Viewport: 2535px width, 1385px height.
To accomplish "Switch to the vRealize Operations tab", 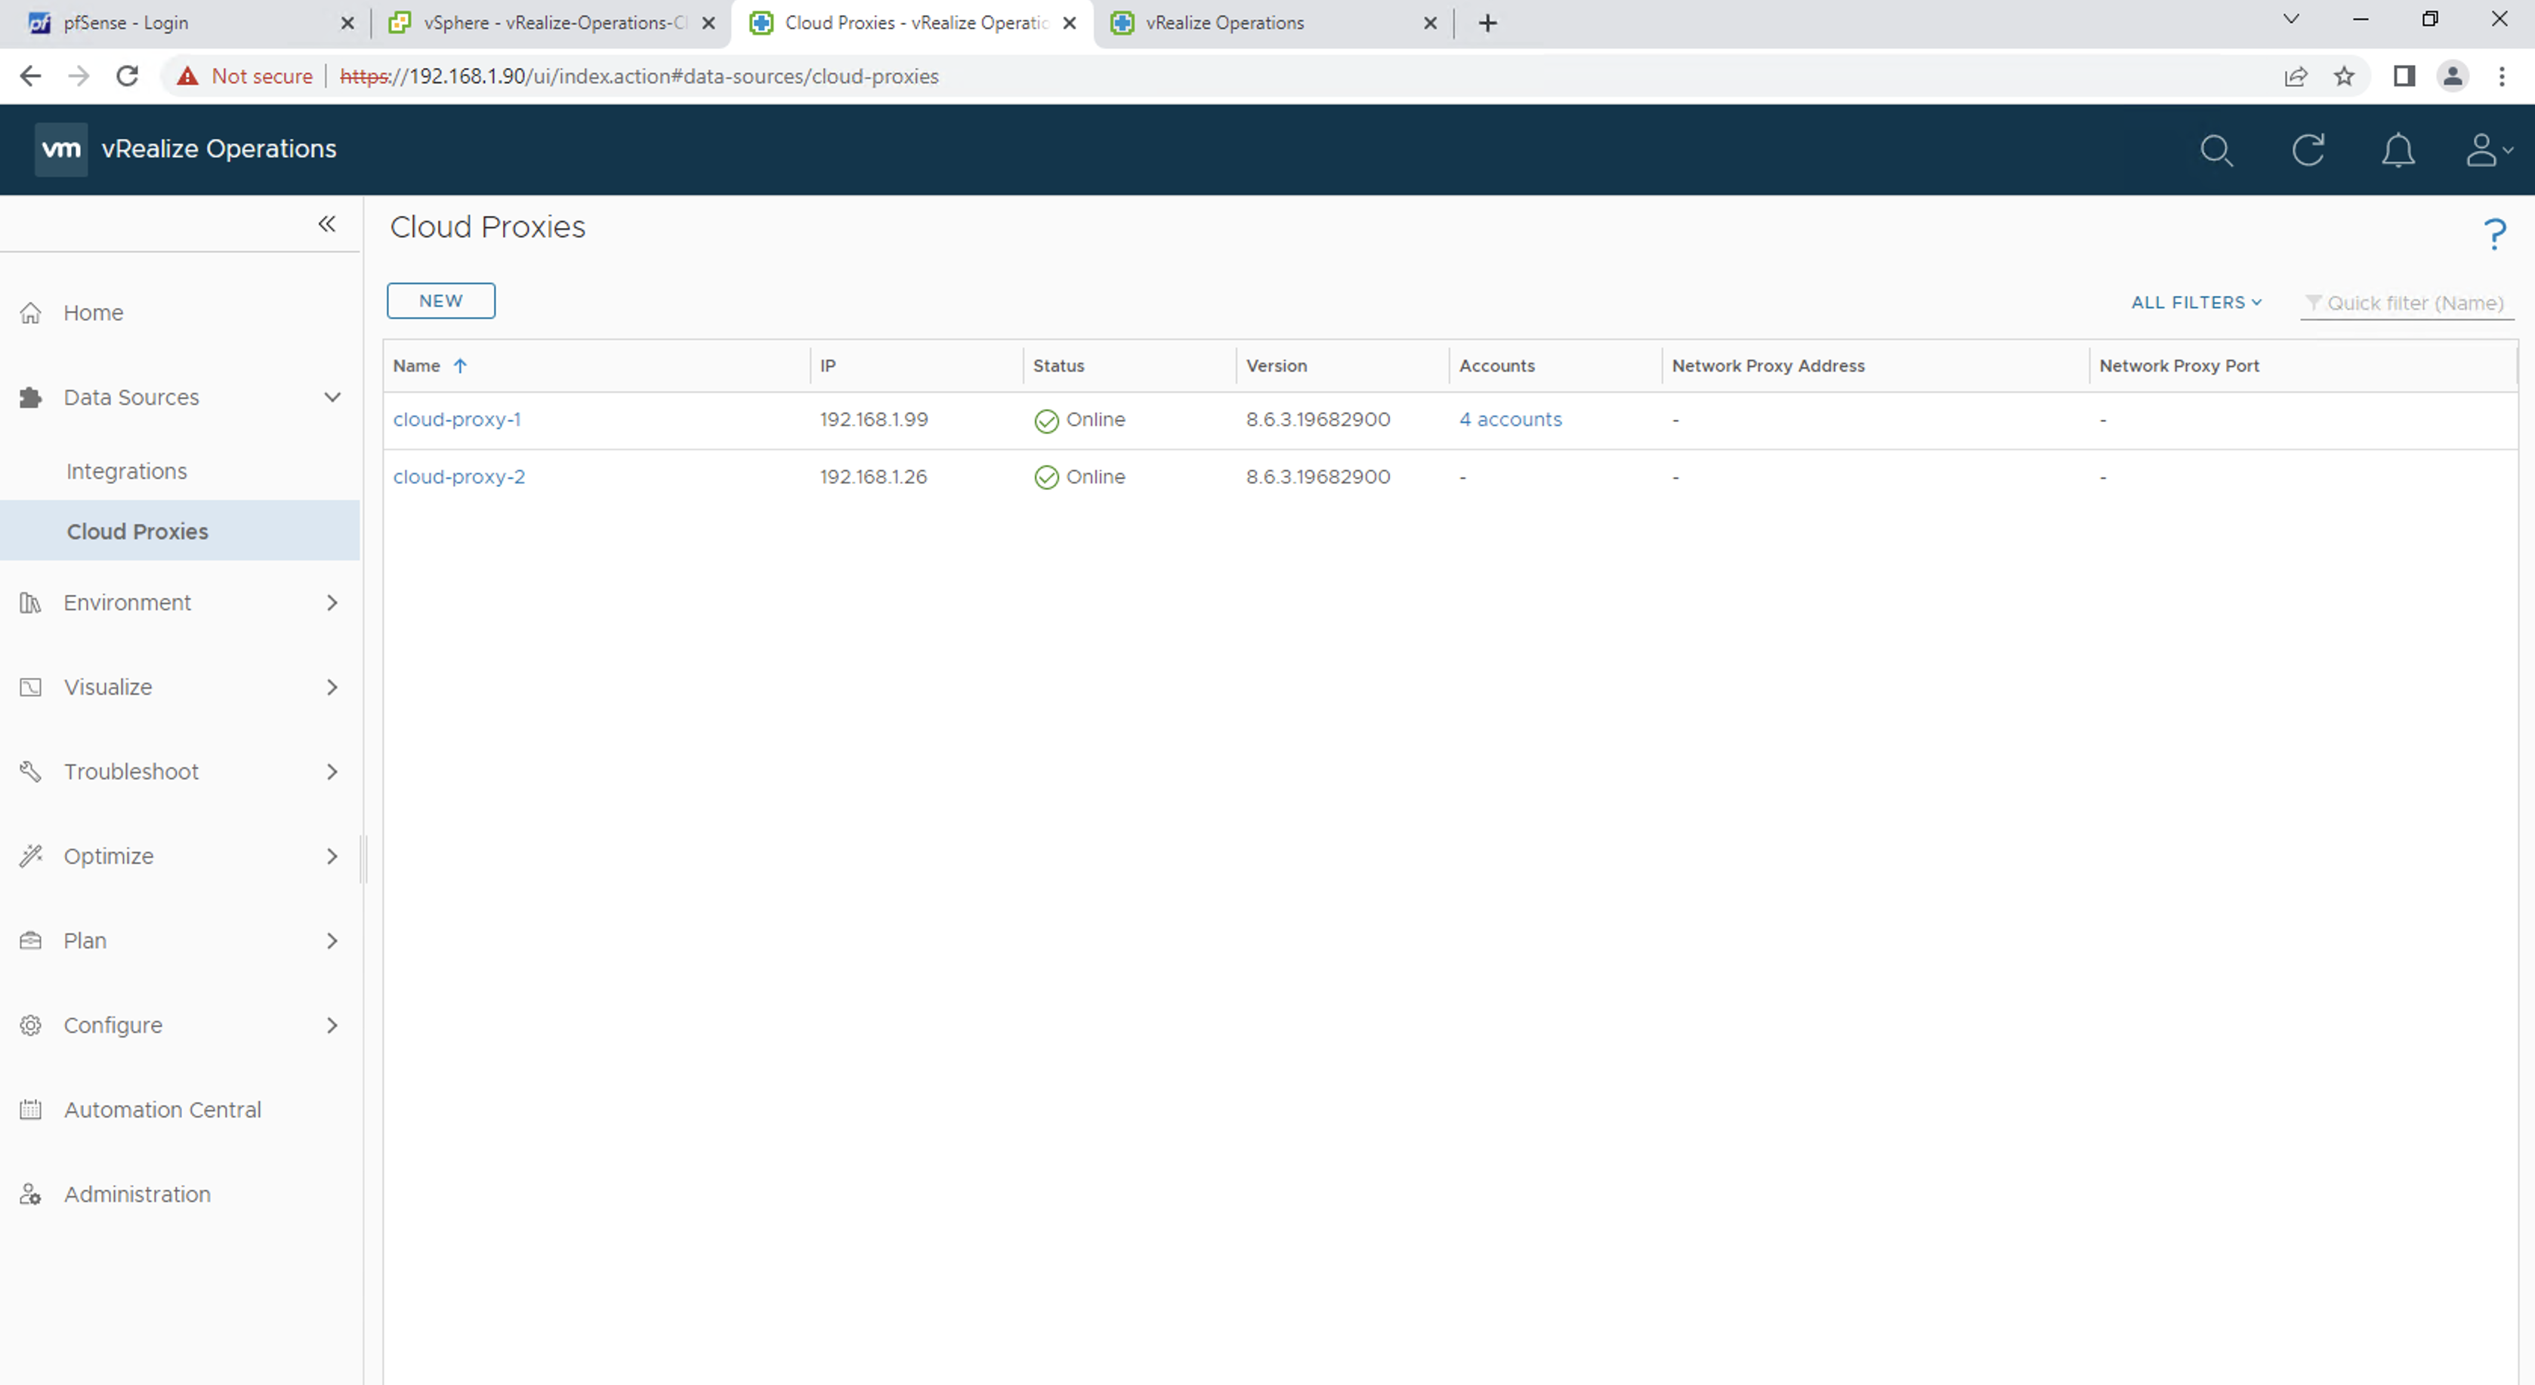I will (1274, 23).
